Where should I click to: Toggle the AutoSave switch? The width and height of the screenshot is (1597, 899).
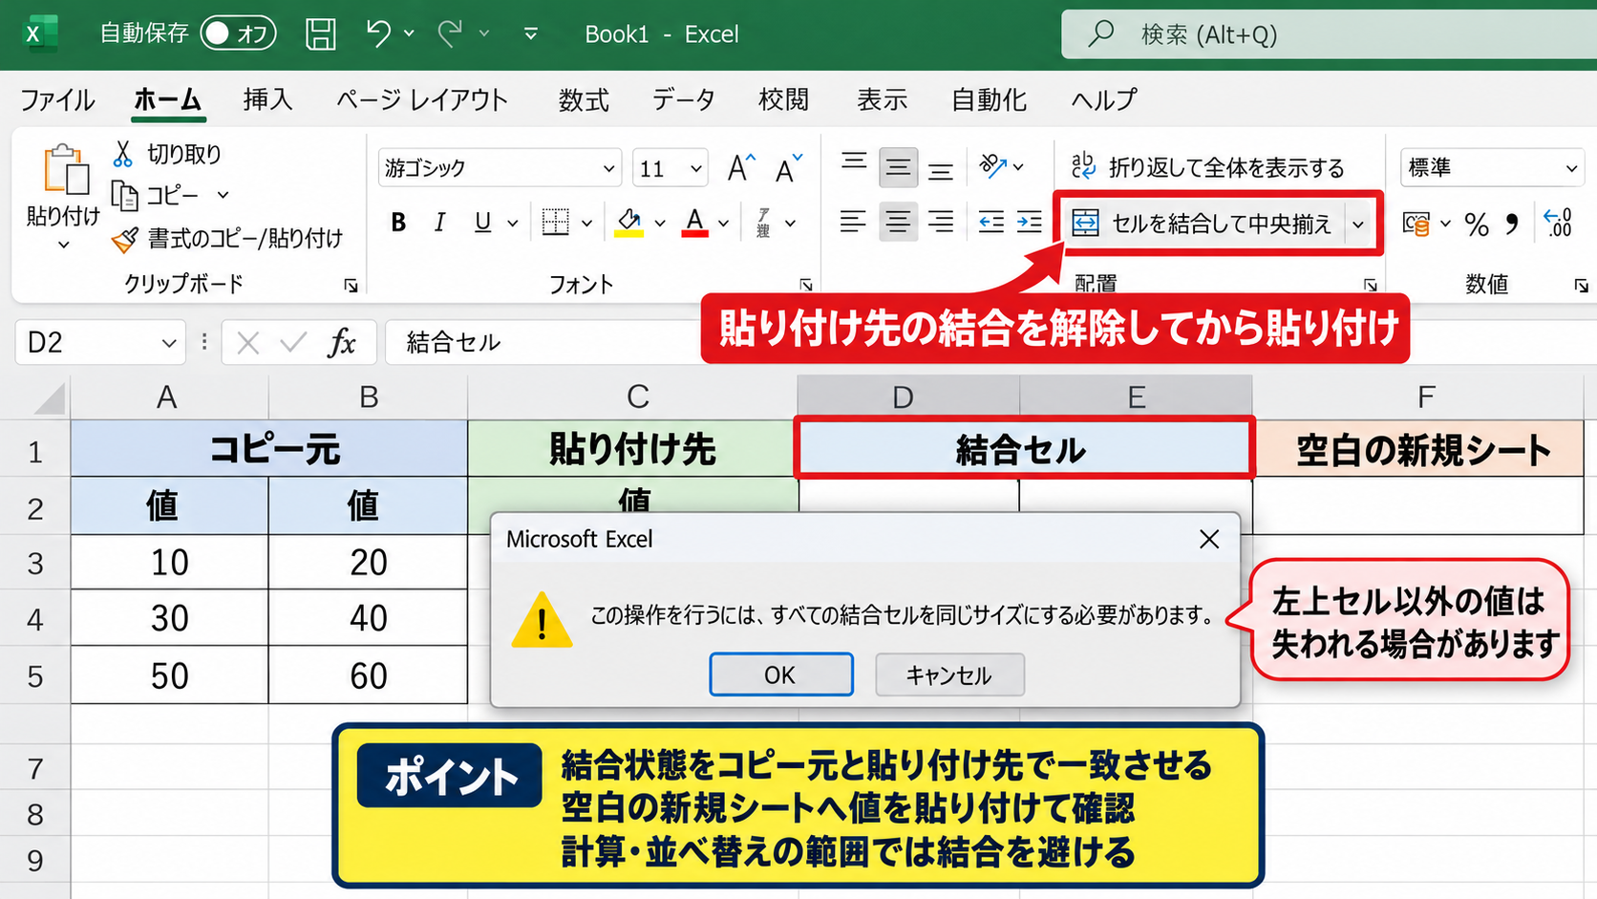238,33
